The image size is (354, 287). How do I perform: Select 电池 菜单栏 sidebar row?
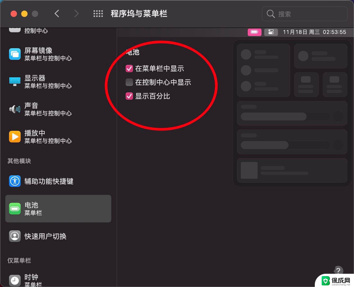coord(58,209)
